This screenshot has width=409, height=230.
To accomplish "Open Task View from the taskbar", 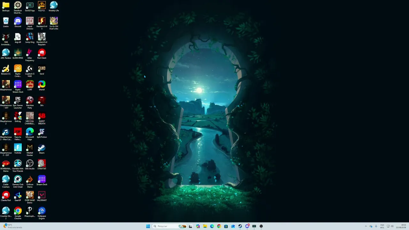I will click(190, 226).
